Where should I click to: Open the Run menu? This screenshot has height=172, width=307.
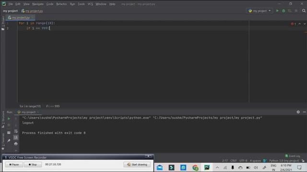(x=72, y=4)
